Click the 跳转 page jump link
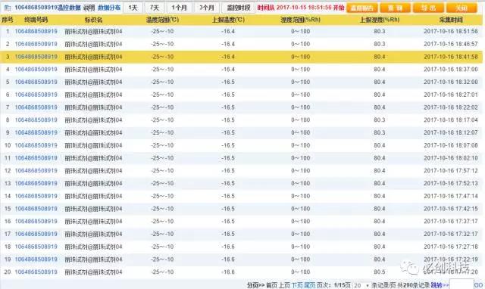The height and width of the screenshot is (289, 485). click(436, 285)
